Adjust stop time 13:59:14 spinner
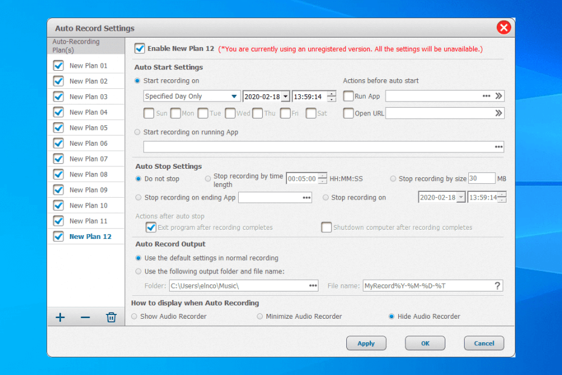Image resolution: width=562 pixels, height=375 pixels. [x=502, y=197]
